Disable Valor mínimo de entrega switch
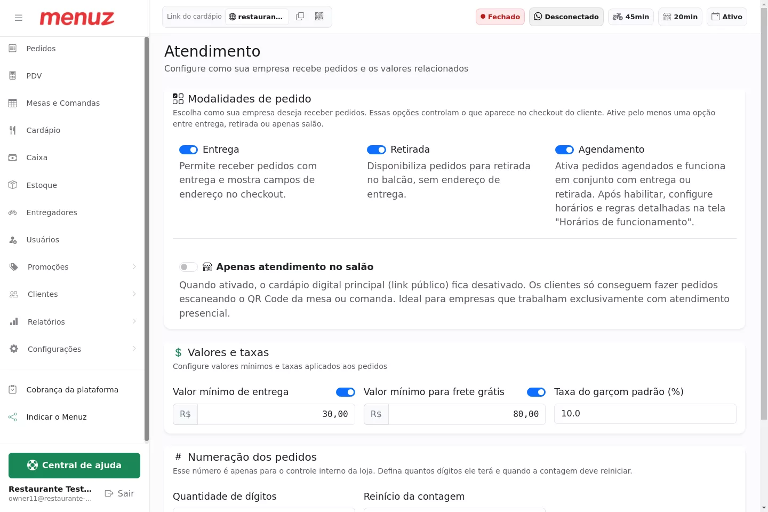Screen dimensions: 768x512 click(x=346, y=392)
